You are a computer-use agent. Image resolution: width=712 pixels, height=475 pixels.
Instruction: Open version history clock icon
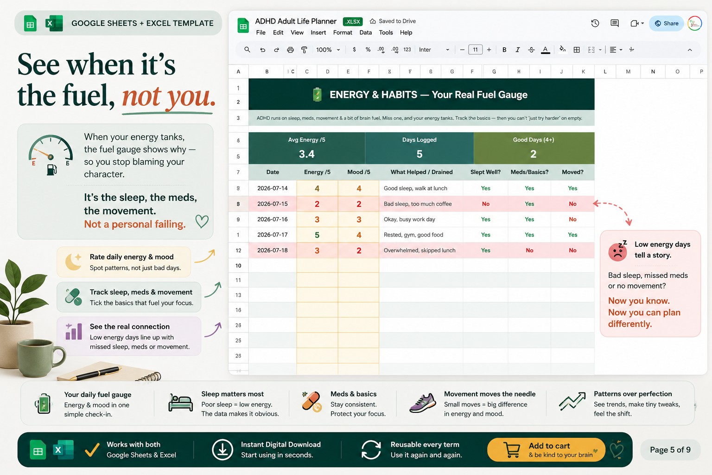pos(595,23)
